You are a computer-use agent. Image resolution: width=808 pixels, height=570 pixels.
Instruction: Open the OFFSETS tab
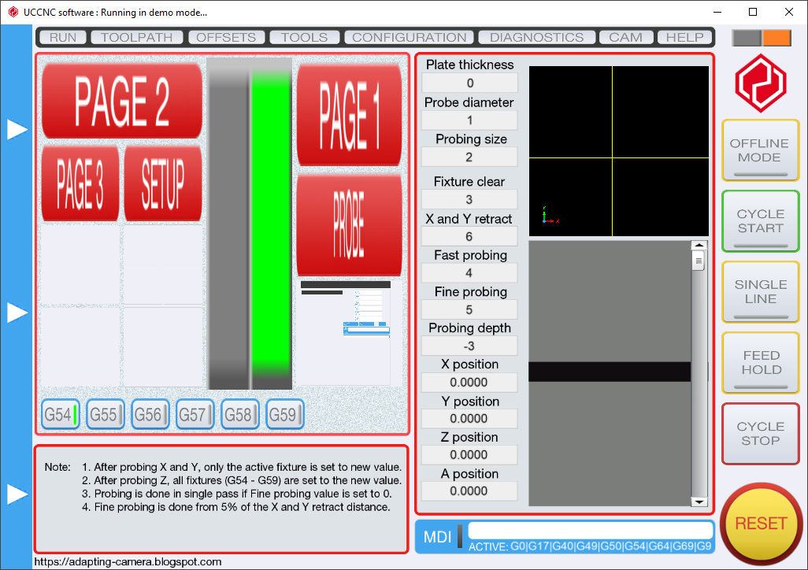click(227, 36)
